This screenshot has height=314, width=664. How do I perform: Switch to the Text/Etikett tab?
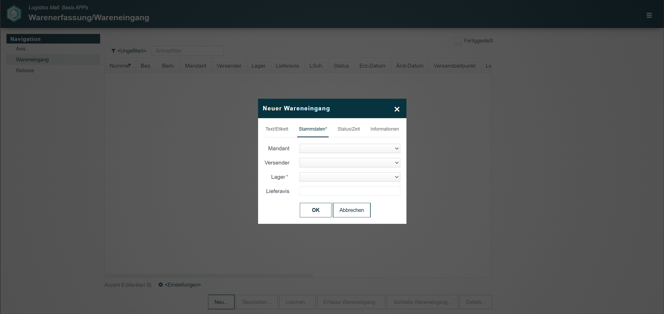click(x=277, y=129)
